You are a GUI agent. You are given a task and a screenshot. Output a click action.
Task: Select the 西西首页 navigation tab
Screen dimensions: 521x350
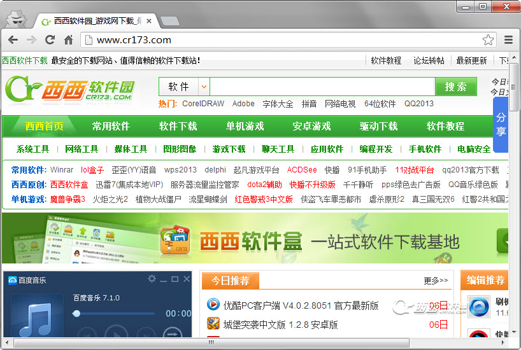point(44,126)
